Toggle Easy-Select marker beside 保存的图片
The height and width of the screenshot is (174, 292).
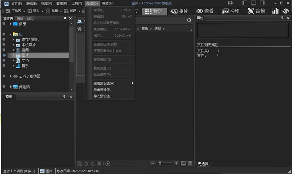[4, 39]
